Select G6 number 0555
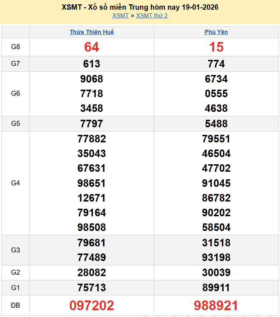 coord(216,94)
